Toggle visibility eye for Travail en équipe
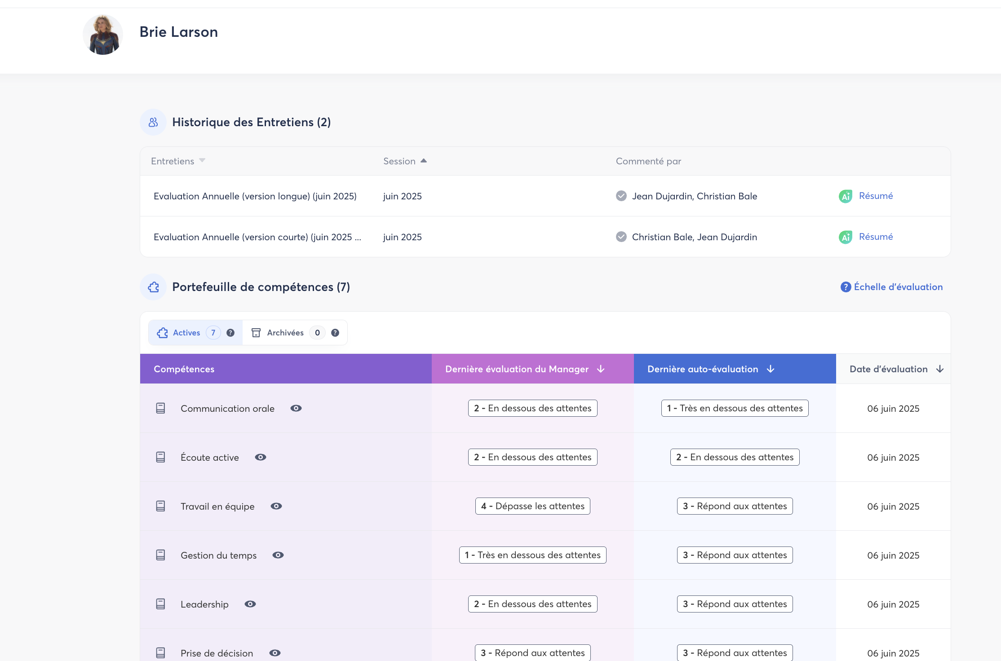Image resolution: width=1001 pixels, height=661 pixels. (276, 506)
